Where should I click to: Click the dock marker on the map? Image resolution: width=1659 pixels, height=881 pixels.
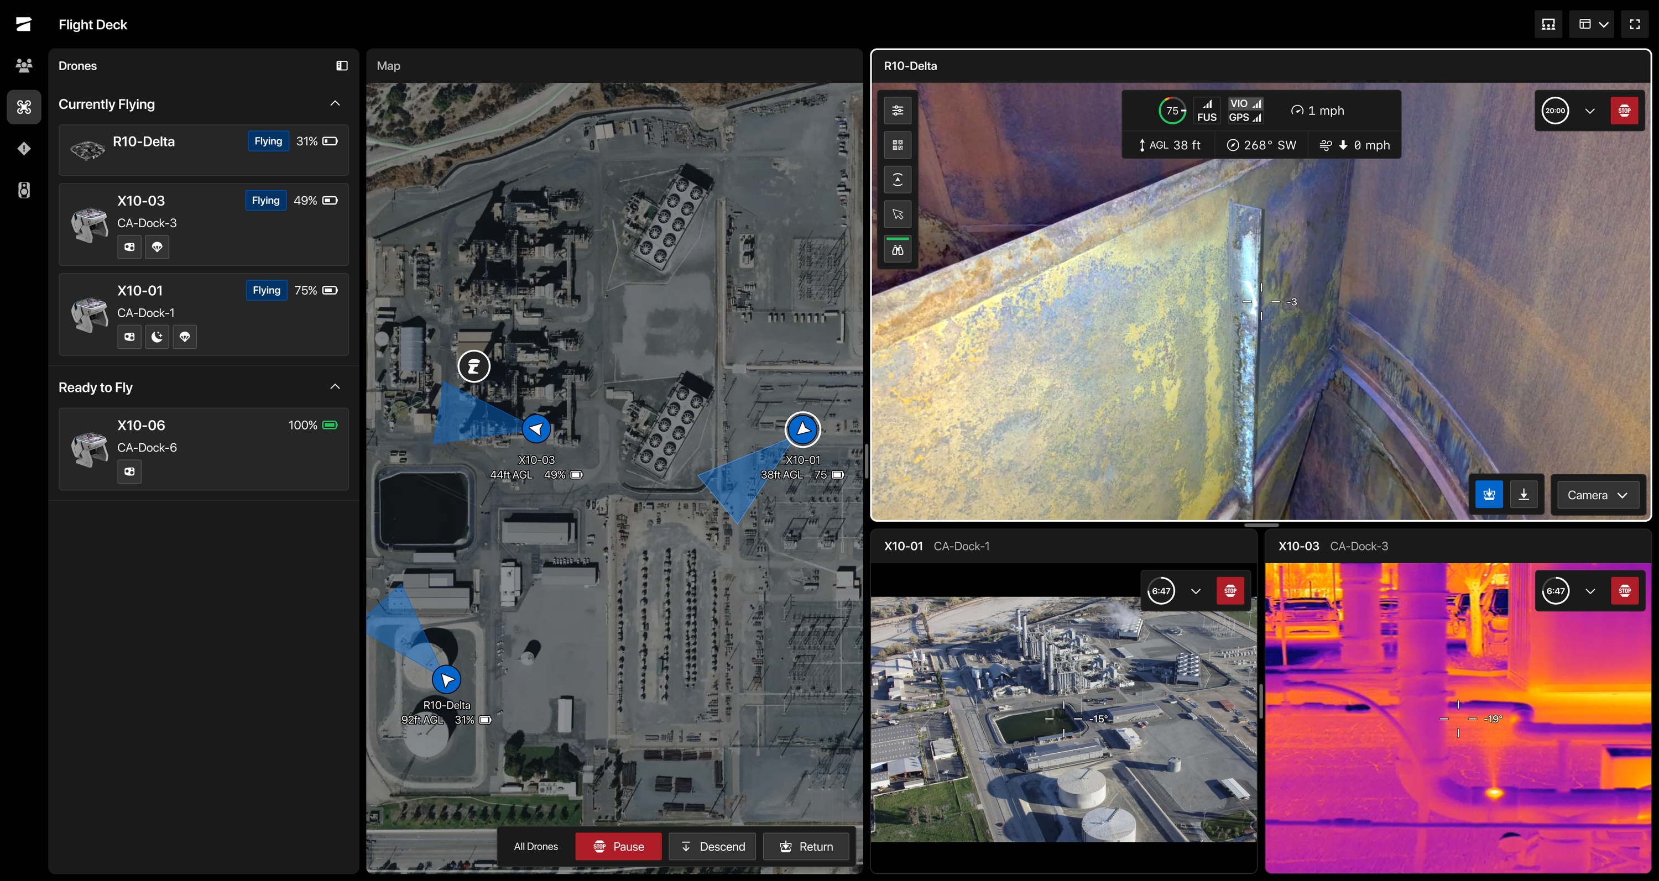(474, 367)
